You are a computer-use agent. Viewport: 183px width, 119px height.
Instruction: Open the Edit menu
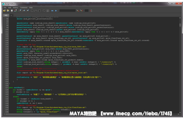tap(9, 7)
